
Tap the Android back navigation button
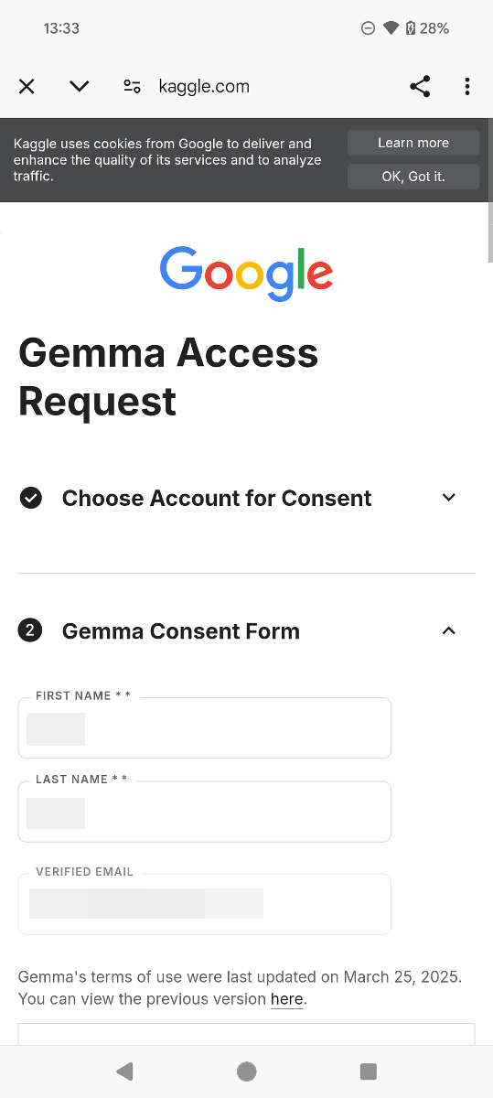point(125,1071)
